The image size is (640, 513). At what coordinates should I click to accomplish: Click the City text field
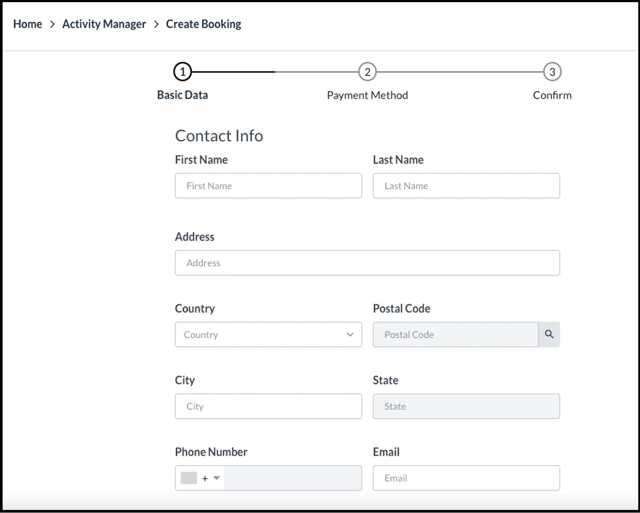coord(268,406)
